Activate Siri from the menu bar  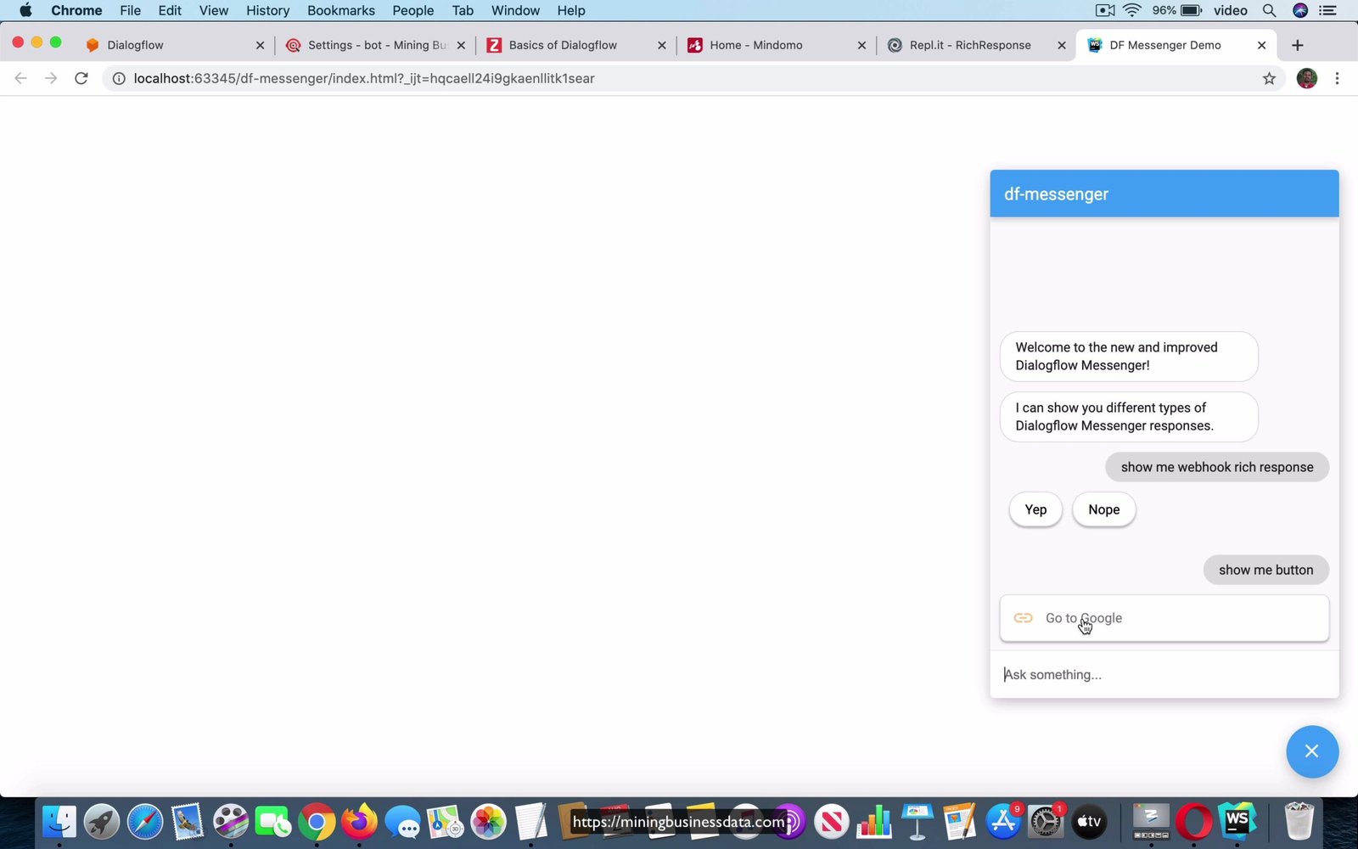[x=1299, y=10]
